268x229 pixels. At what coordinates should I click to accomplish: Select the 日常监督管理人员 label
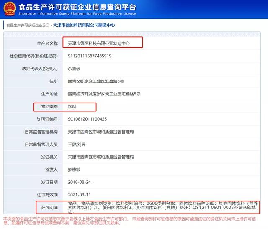point(41,144)
